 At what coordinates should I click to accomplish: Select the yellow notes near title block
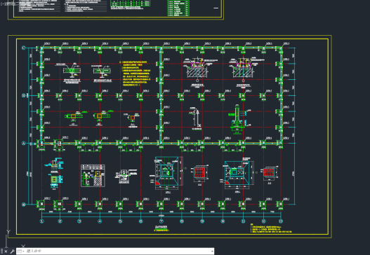(271, 228)
